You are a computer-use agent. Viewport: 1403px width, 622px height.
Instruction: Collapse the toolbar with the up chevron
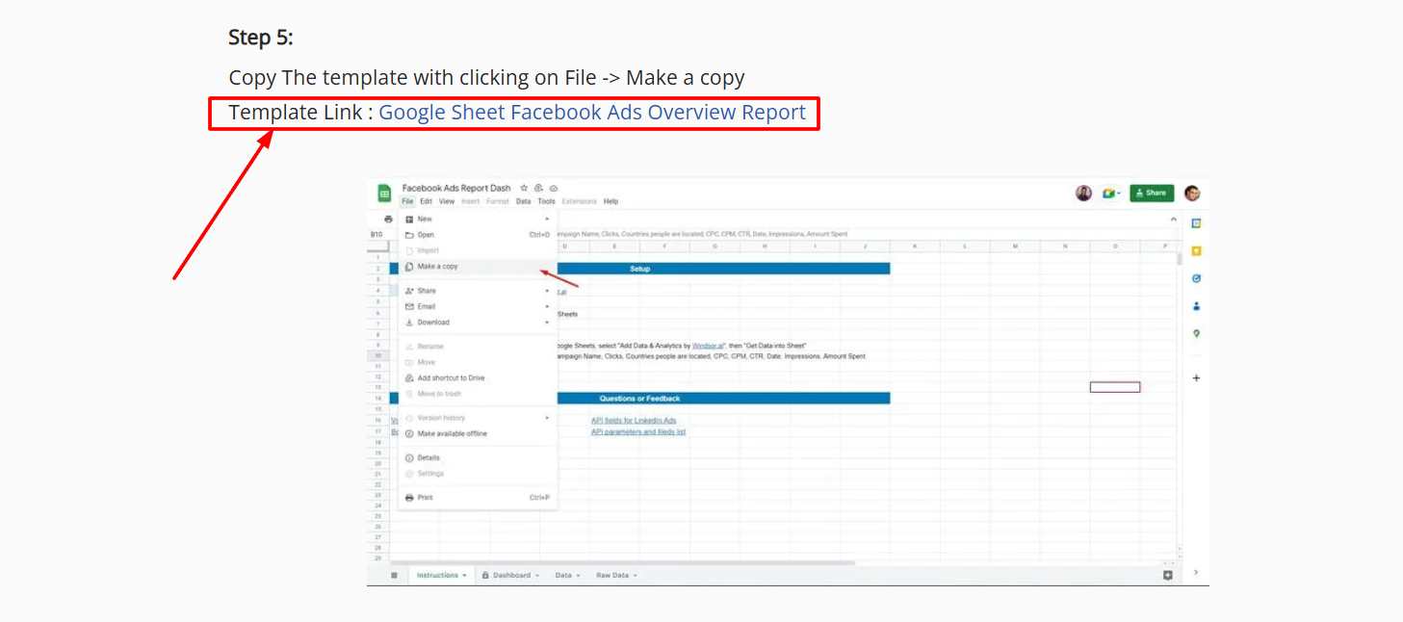(x=1173, y=220)
